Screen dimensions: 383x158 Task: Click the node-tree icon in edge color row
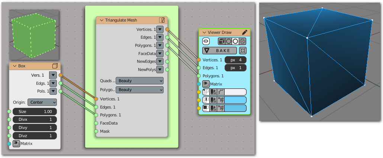[x=221, y=100]
